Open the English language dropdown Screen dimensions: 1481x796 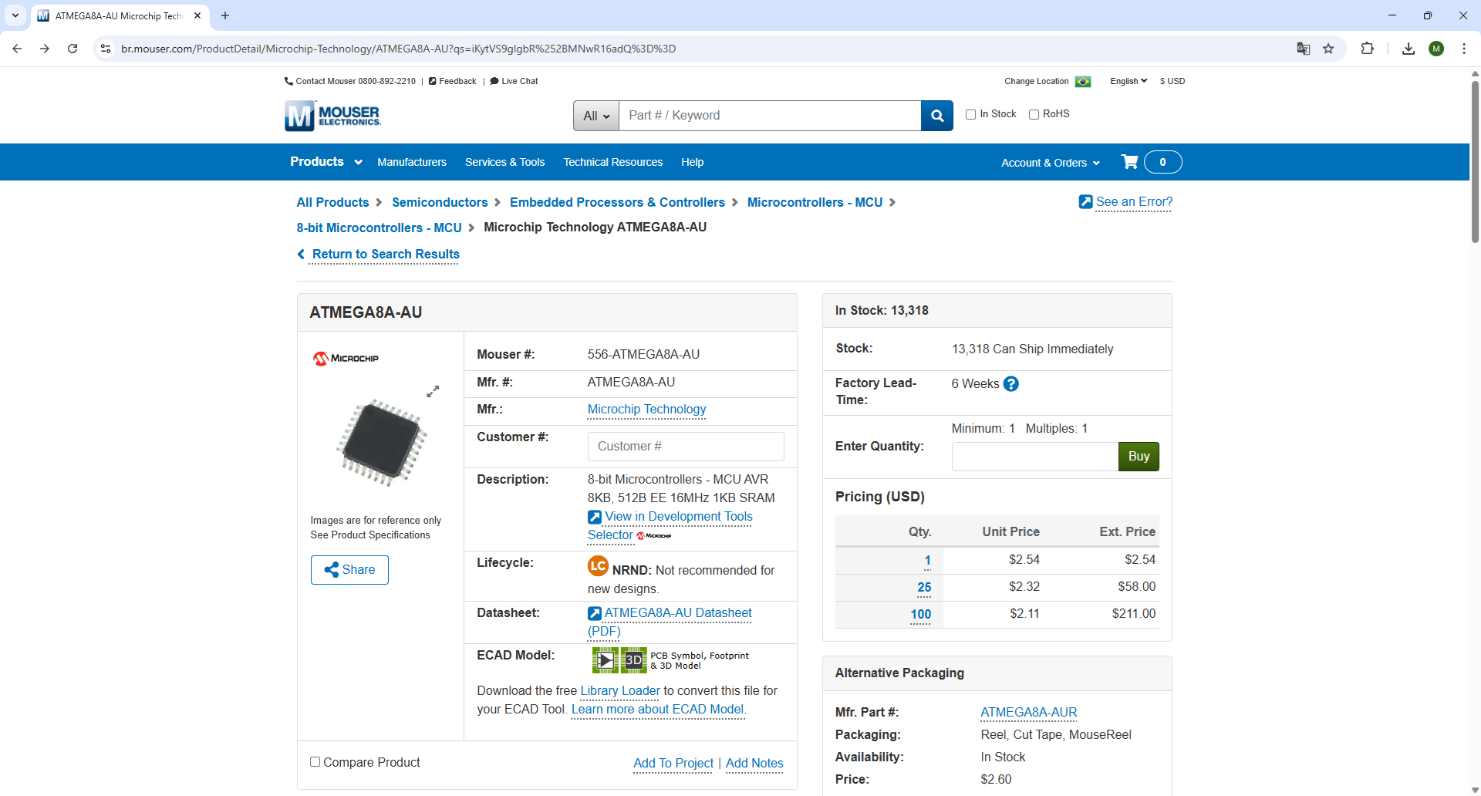tap(1128, 81)
